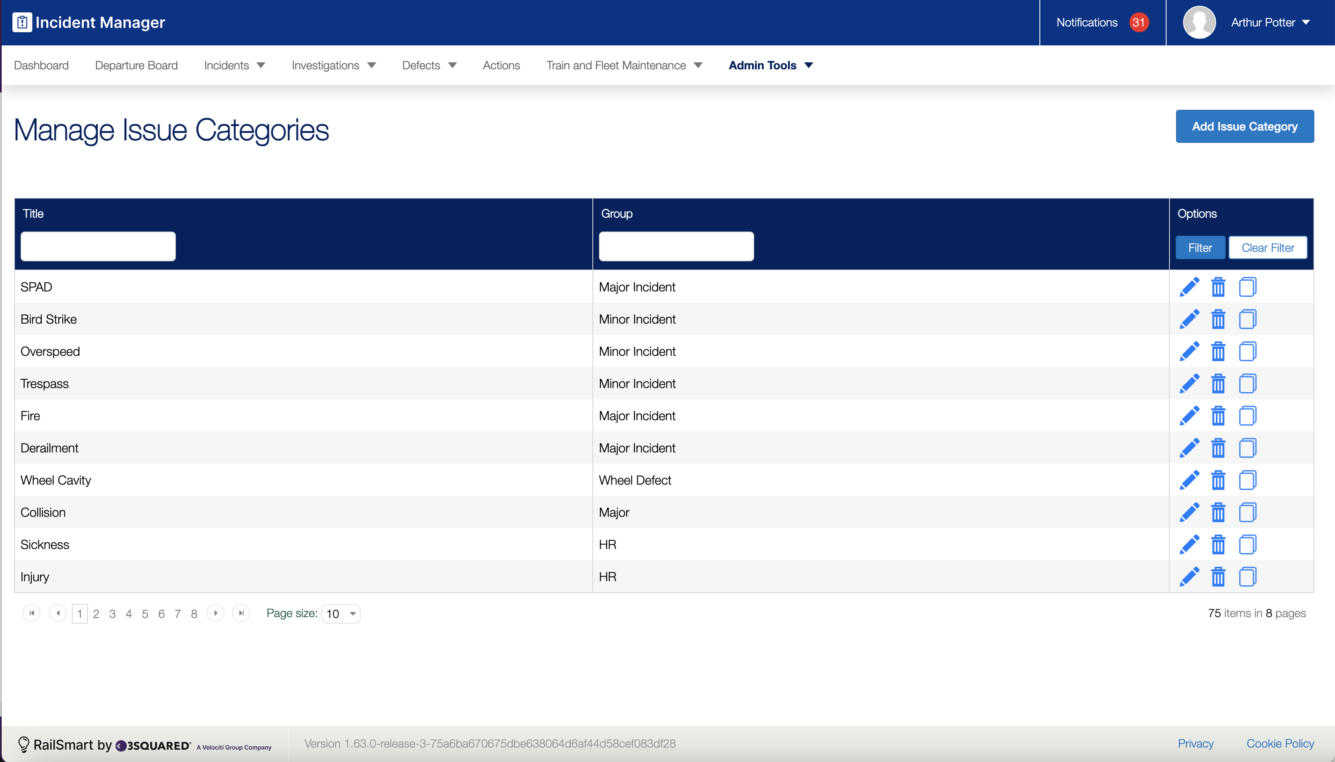The image size is (1335, 762).
Task: Click the Clear Filter button
Action: pos(1267,248)
